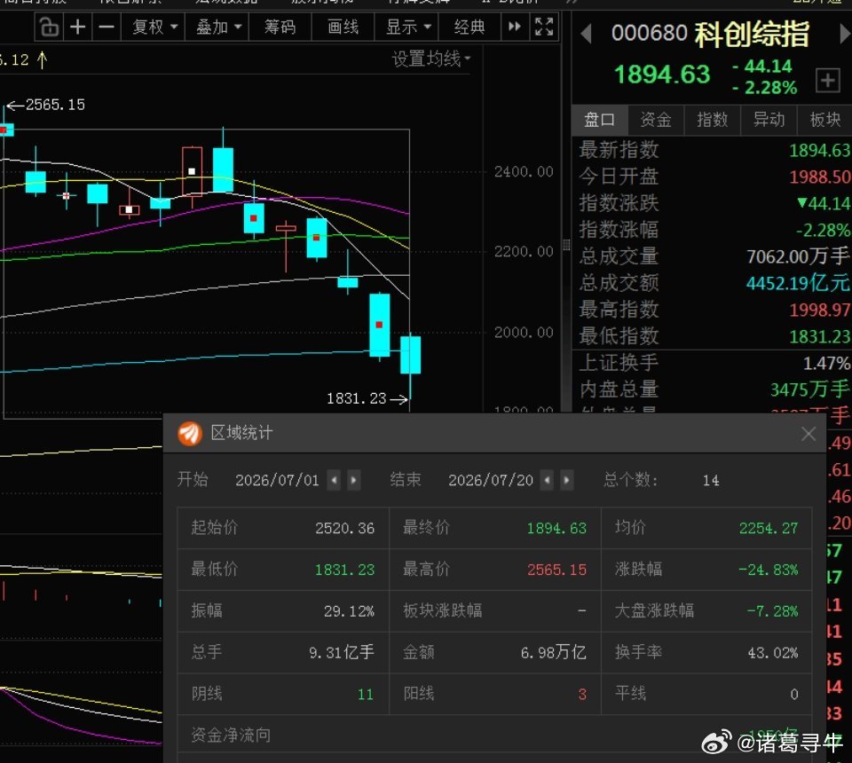Click 大盘涨跌幅 value -7.28%
Image resolution: width=852 pixels, height=763 pixels.
point(772,611)
